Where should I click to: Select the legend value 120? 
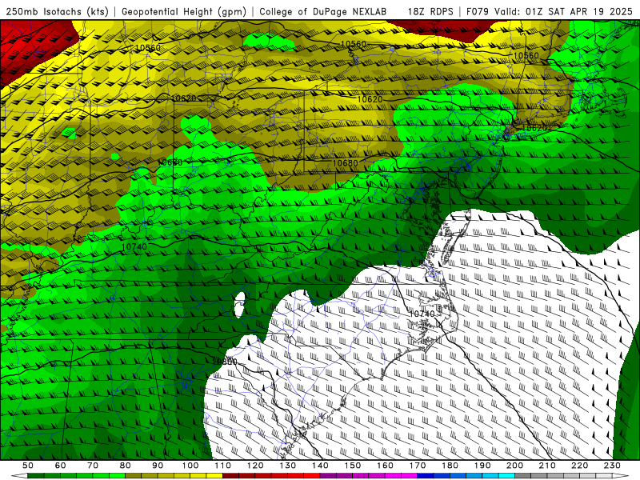coord(255,466)
